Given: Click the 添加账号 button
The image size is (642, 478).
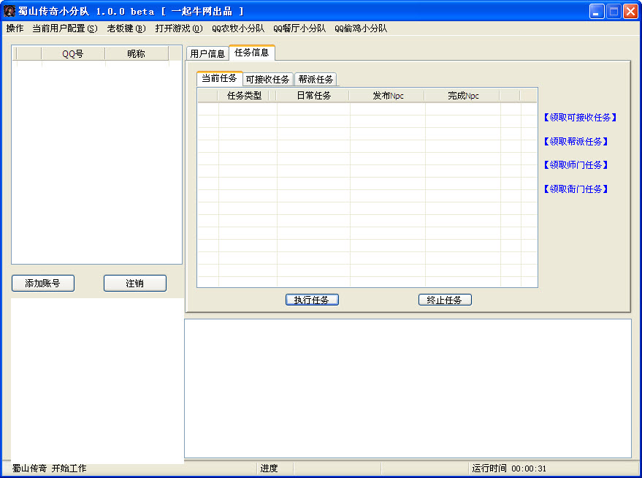Looking at the screenshot, I should coord(43,283).
